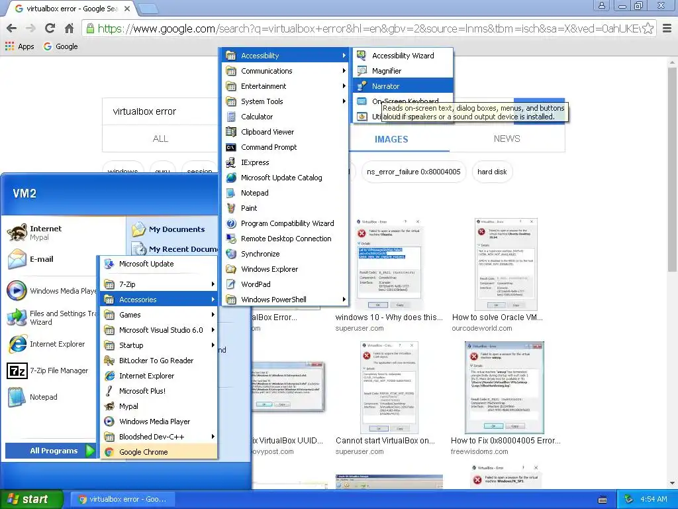The width and height of the screenshot is (678, 509).
Task: Expand Bloodshed Dev-C++ folder
Action: 159,437
